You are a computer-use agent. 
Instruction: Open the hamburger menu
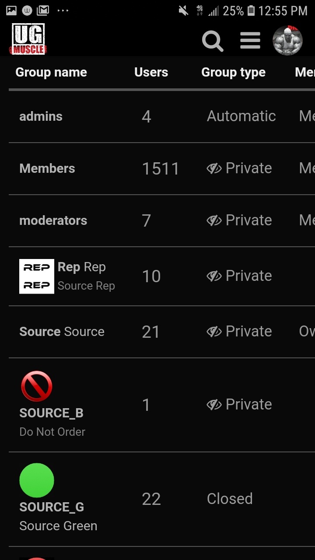click(x=250, y=41)
